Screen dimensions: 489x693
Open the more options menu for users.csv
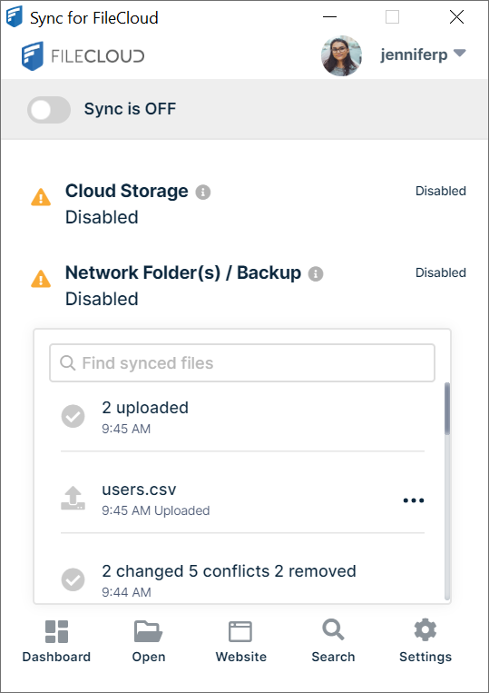pyautogui.click(x=414, y=500)
